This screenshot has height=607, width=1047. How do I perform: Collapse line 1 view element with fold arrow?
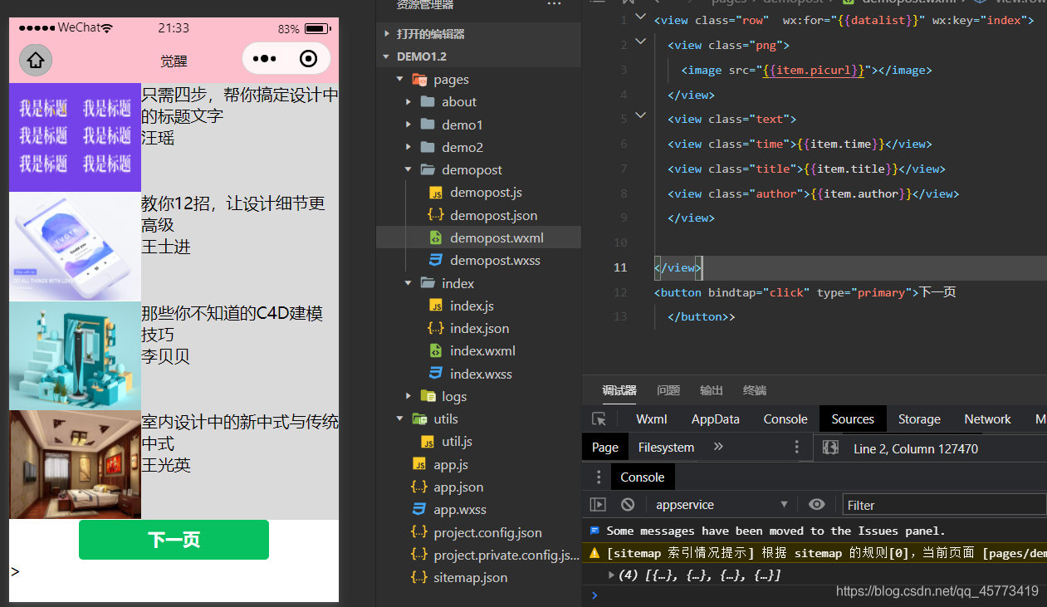pos(639,15)
